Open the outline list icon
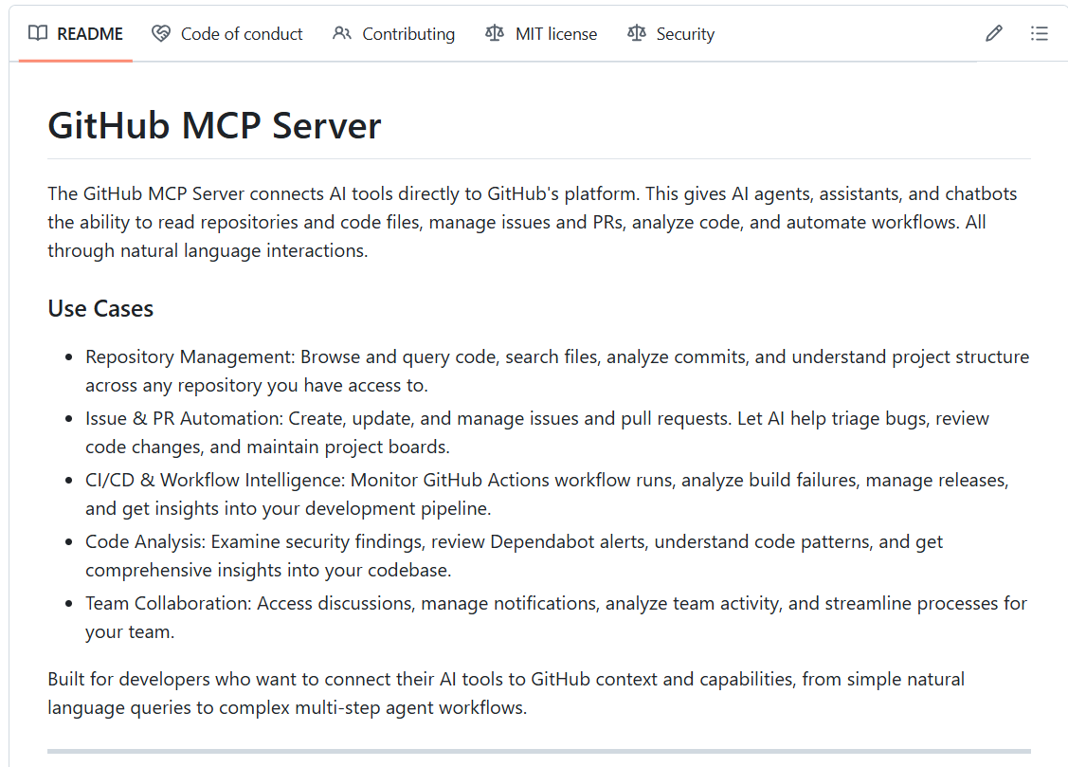Screen dimensions: 1068x767 [x=1040, y=33]
